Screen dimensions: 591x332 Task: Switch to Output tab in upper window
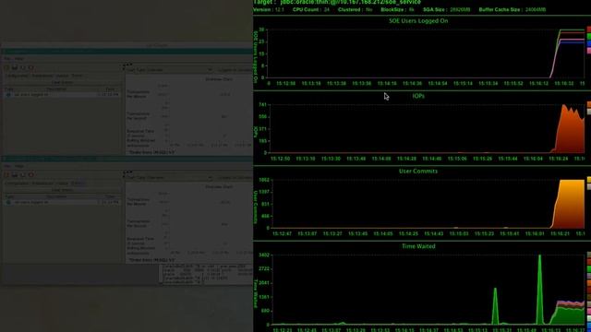62,76
